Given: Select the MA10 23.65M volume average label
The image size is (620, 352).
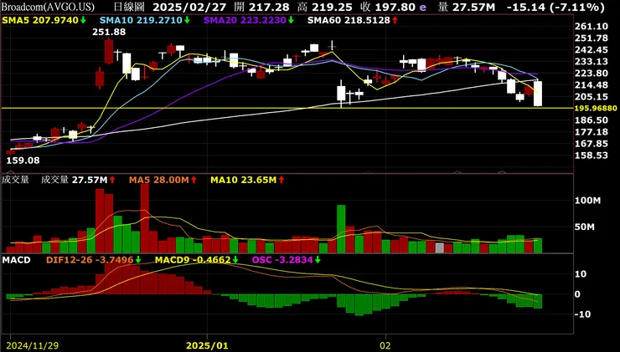Looking at the screenshot, I should click(243, 180).
